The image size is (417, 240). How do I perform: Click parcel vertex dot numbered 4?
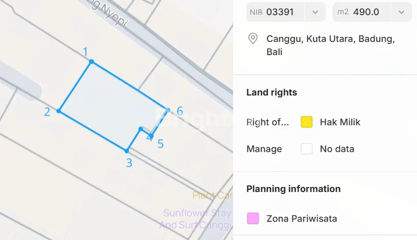point(141,129)
